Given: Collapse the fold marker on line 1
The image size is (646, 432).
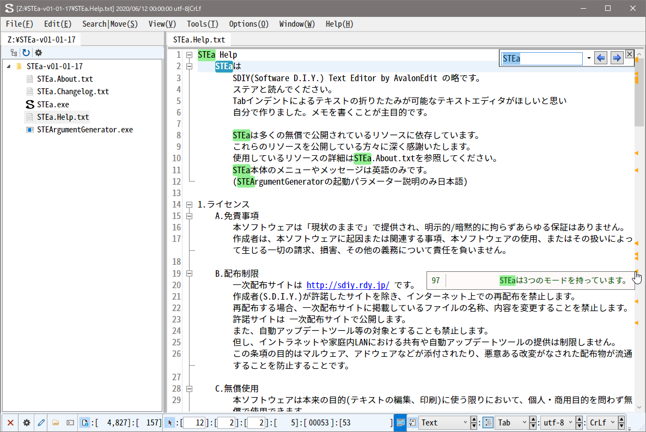Looking at the screenshot, I should coord(189,55).
